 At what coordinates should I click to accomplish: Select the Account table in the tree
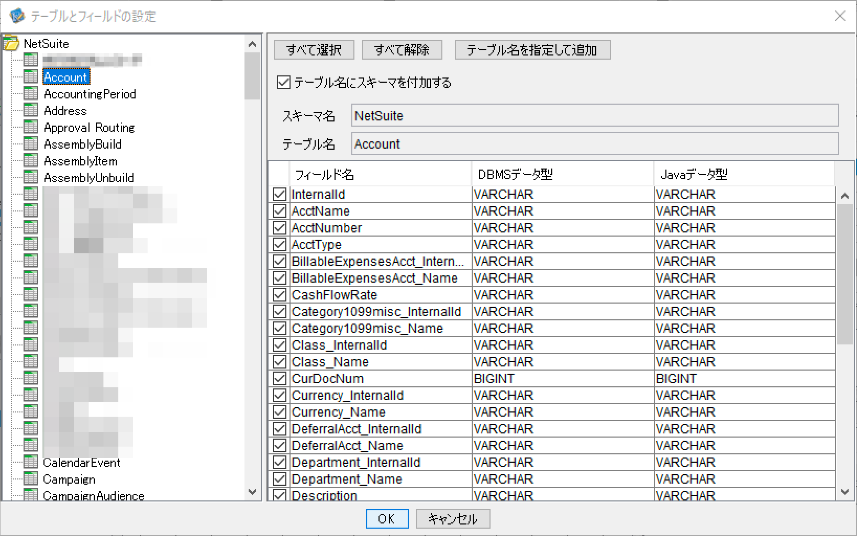coord(66,77)
